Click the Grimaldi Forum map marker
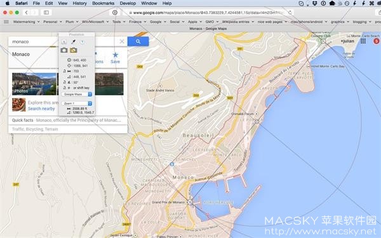 click(x=257, y=114)
